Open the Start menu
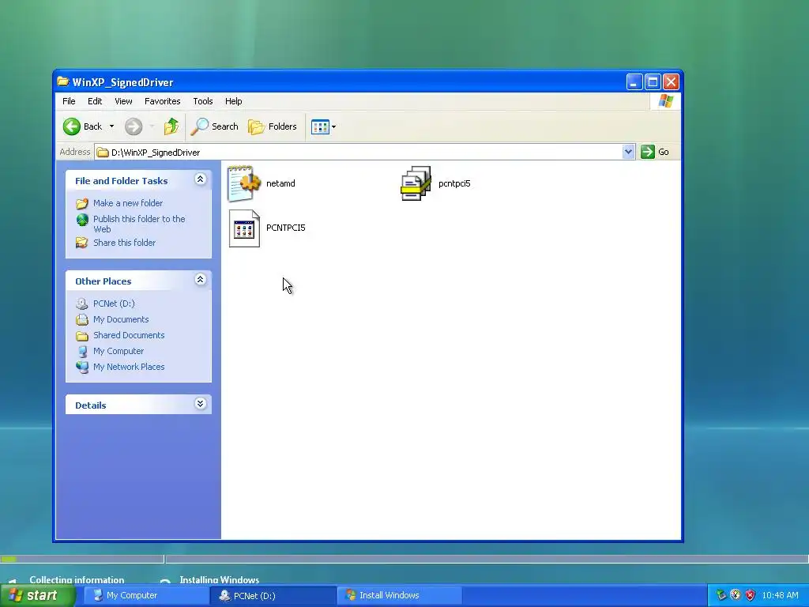Image resolution: width=809 pixels, height=607 pixels. click(37, 595)
